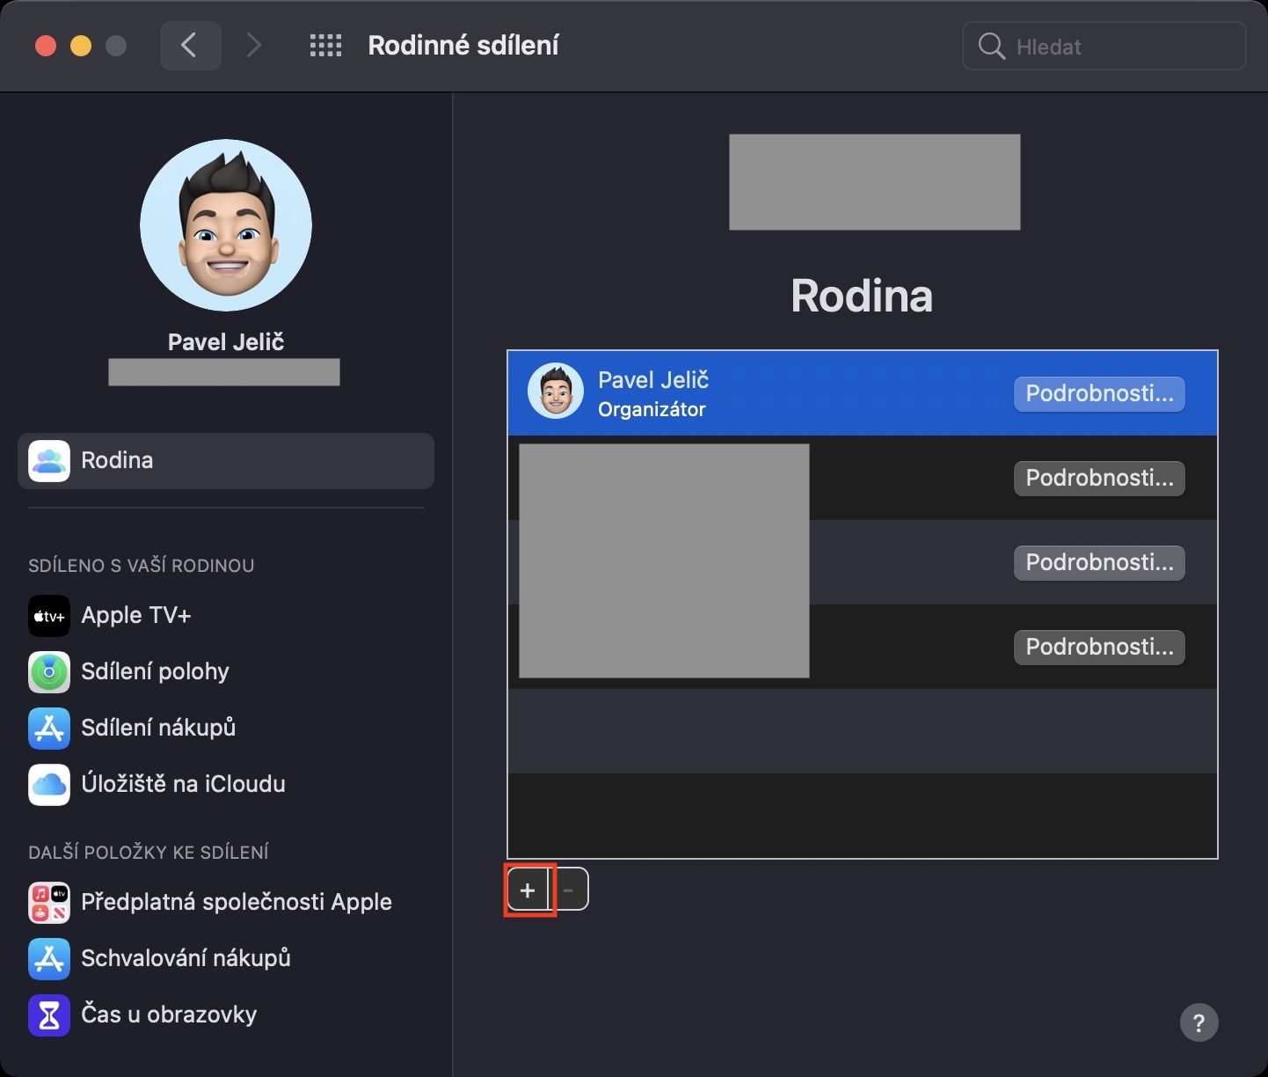Image resolution: width=1268 pixels, height=1077 pixels.
Task: Open Podrobnosti for Pavel Jelič
Action: [1099, 394]
